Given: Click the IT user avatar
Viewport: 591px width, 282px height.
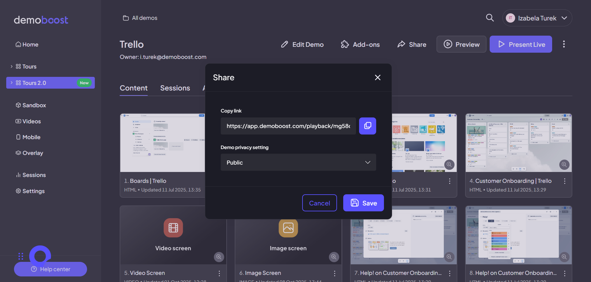Looking at the screenshot, I should coord(510,18).
